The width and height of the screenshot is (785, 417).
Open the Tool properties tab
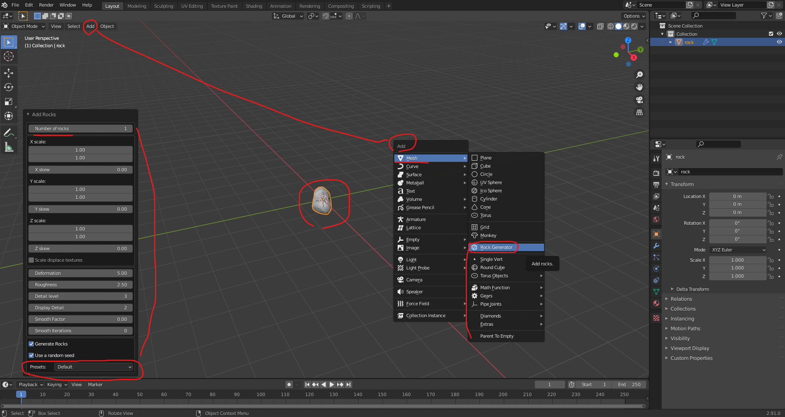tap(656, 159)
